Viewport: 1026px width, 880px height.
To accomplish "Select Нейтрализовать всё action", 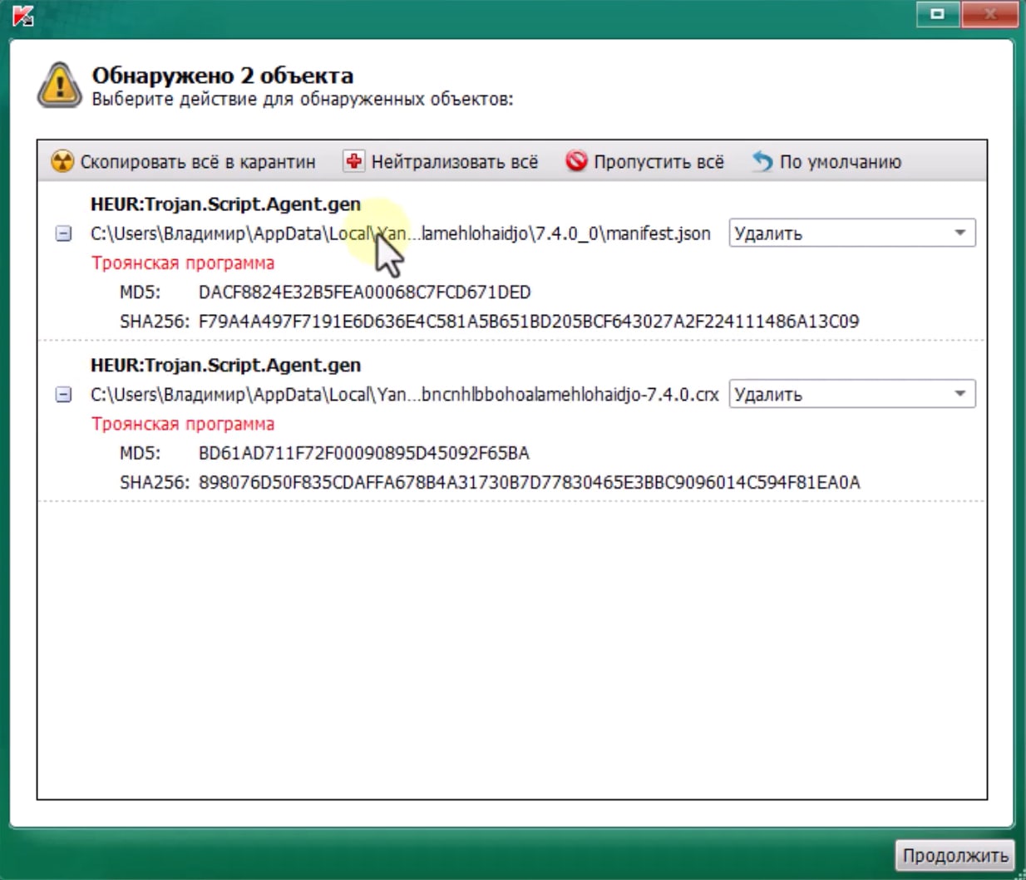I will (x=453, y=161).
